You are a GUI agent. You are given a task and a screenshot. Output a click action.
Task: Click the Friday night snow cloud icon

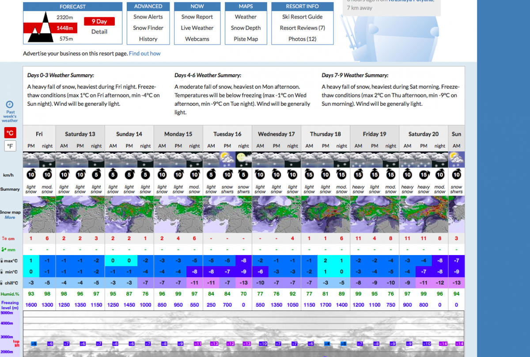pyautogui.click(x=48, y=159)
